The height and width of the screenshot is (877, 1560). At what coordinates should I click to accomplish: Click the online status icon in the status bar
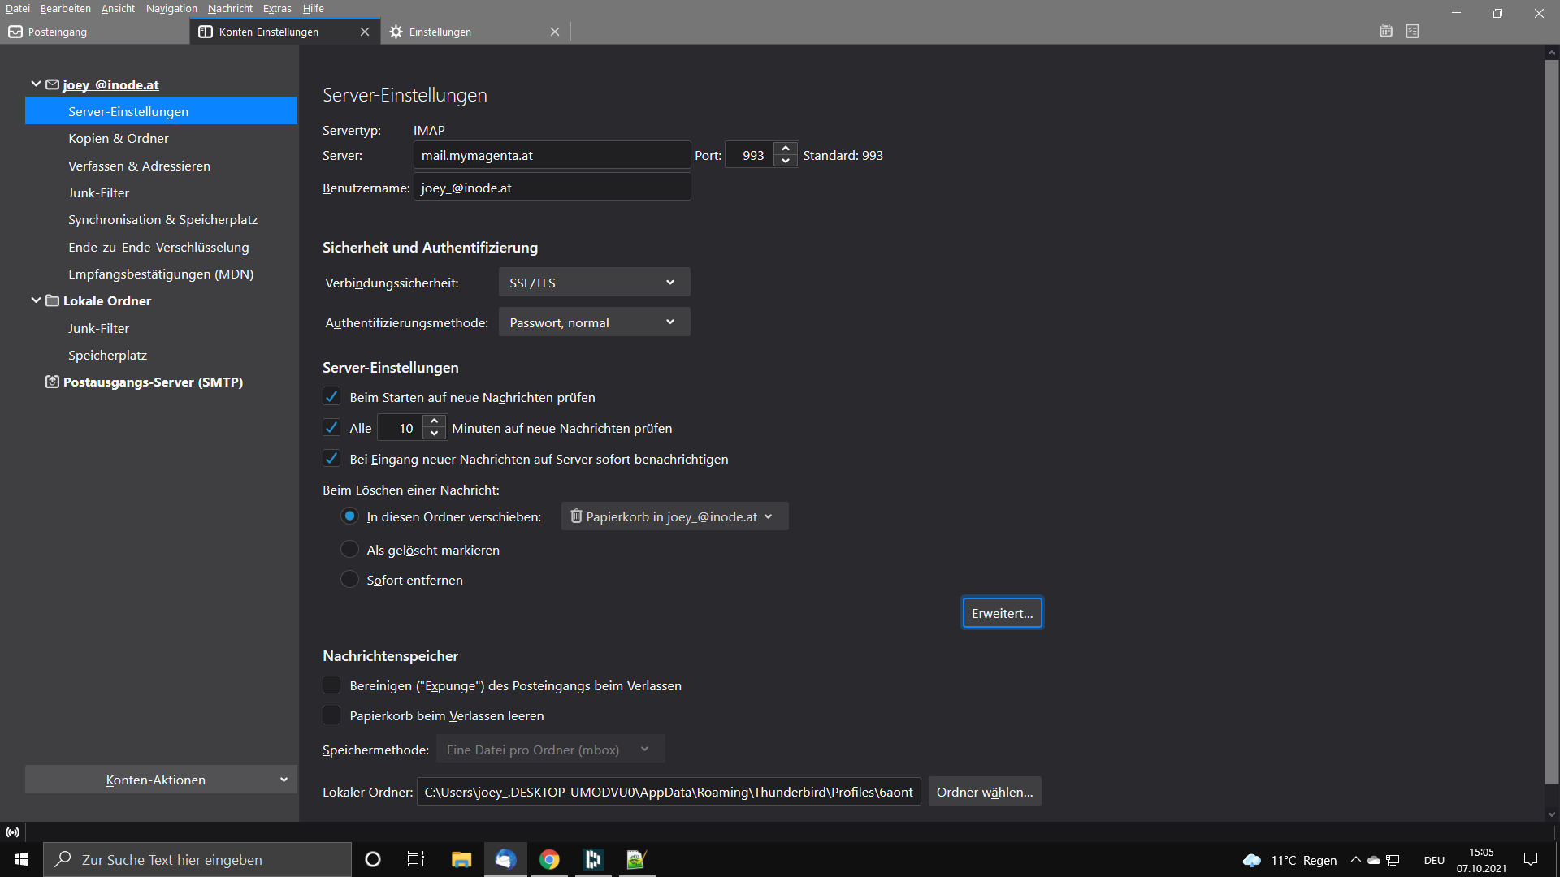pyautogui.click(x=12, y=832)
